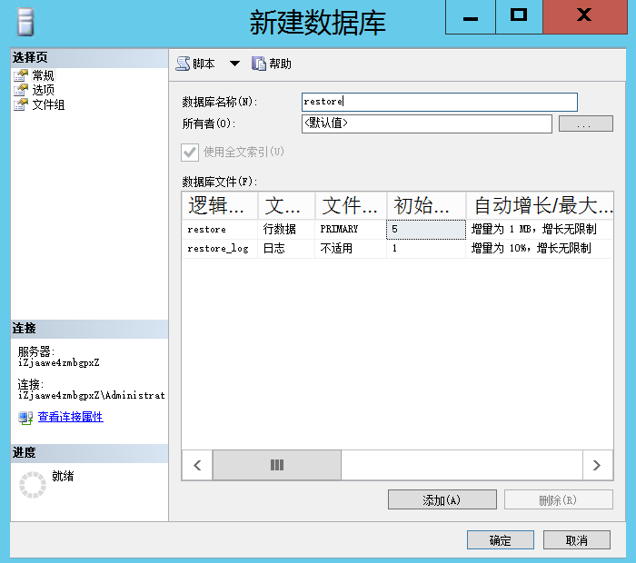The width and height of the screenshot is (636, 563).
Task: Select the 日志 file type cell
Action: click(286, 249)
